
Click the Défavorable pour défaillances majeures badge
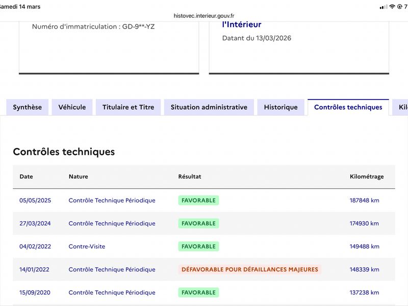pyautogui.click(x=249, y=269)
